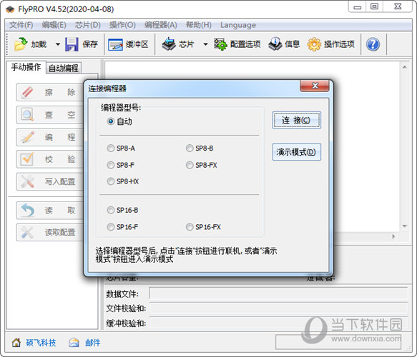
Task: Select the SP8-A radio button
Action: 111,148
